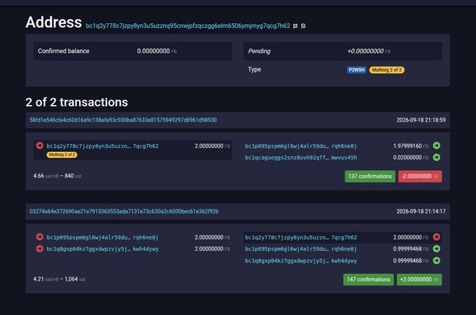Click red arrow beside multisig input bc1q2y778c…7qcg7h62
The width and height of the screenshot is (476, 315).
(39, 146)
